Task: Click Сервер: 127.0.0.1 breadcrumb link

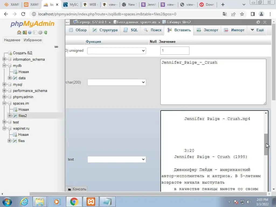Action: [92, 22]
